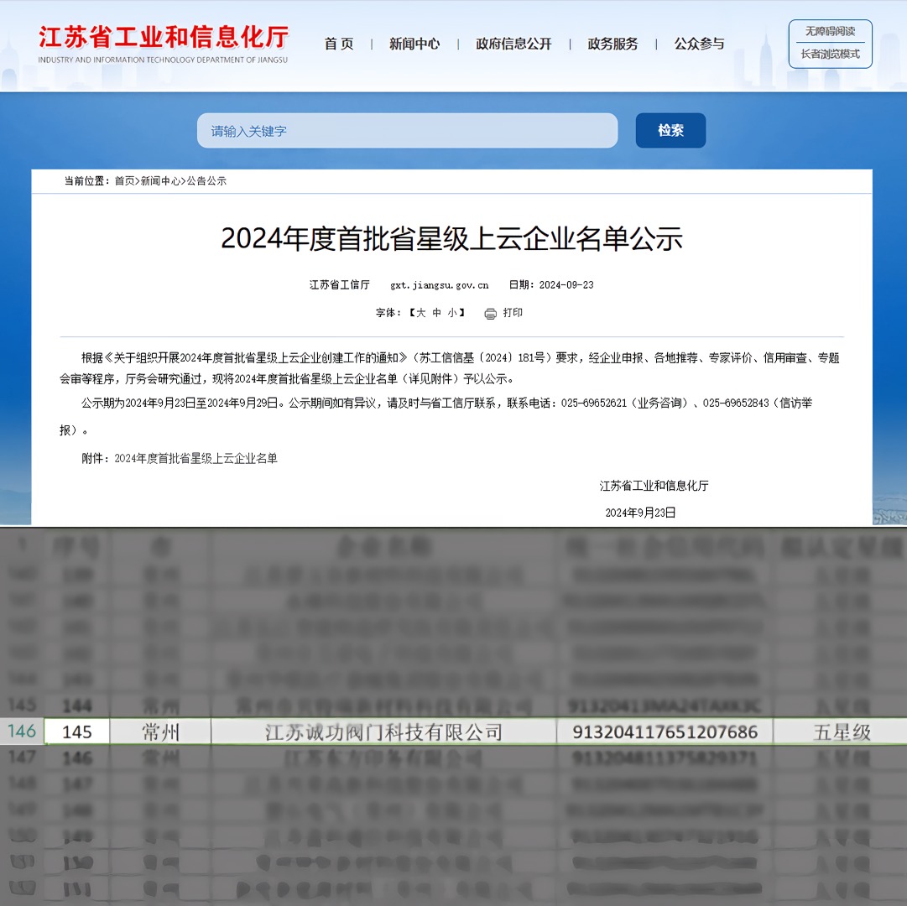The width and height of the screenshot is (907, 906).
Task: Click the 江苏省工业和信息化厅 site logo
Action: coord(164,44)
